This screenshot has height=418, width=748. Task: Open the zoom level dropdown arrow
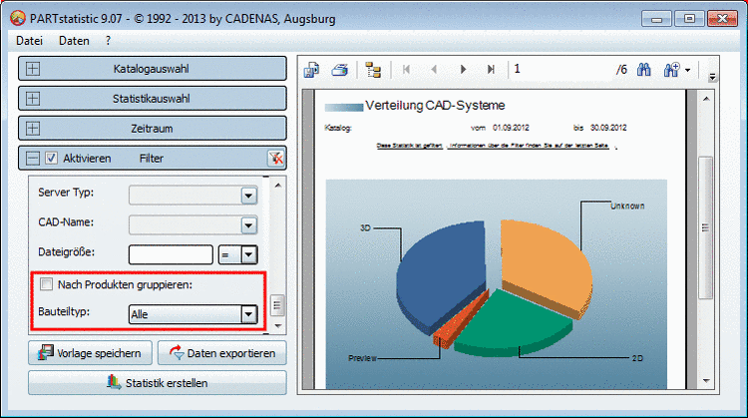pos(687,70)
